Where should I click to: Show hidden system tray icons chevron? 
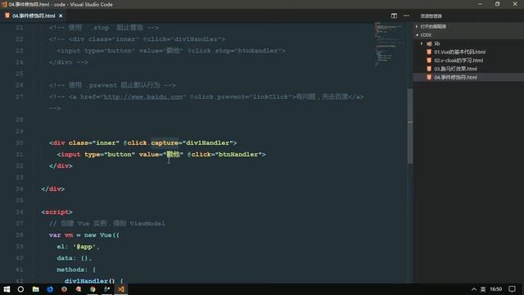click(x=474, y=289)
